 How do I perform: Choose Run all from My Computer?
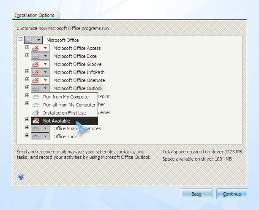point(64,105)
